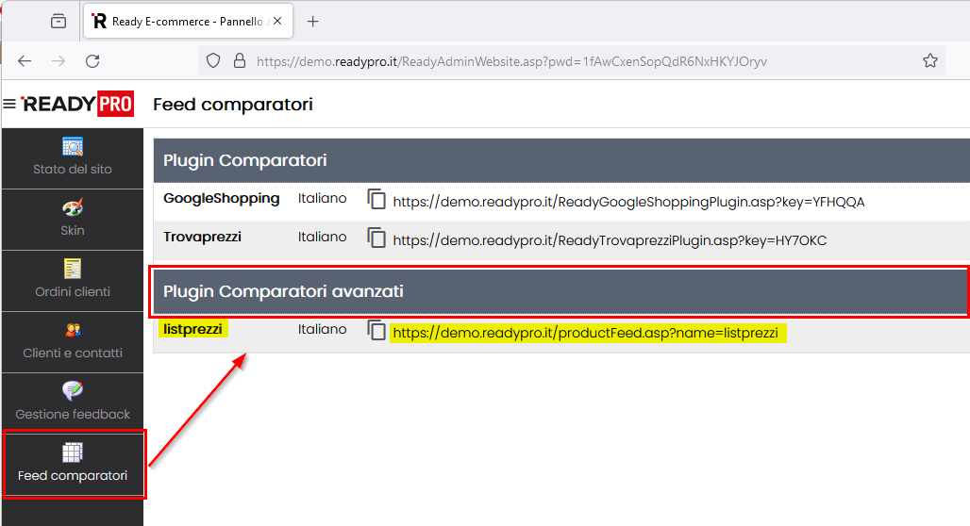Click the listprezzi plugin name

click(193, 329)
